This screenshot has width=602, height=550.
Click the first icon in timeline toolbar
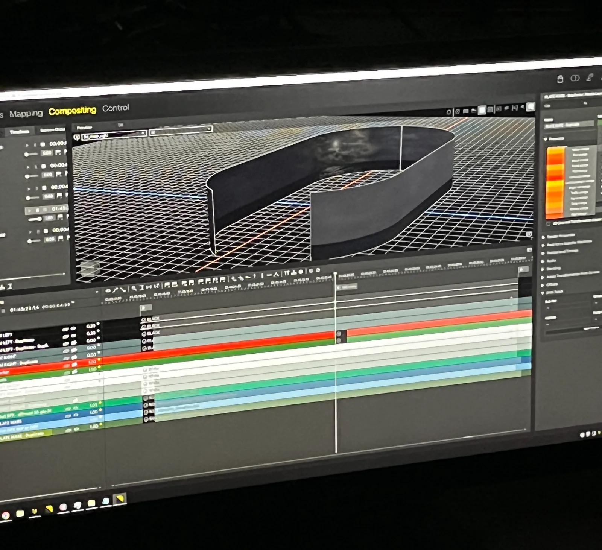click(x=108, y=290)
